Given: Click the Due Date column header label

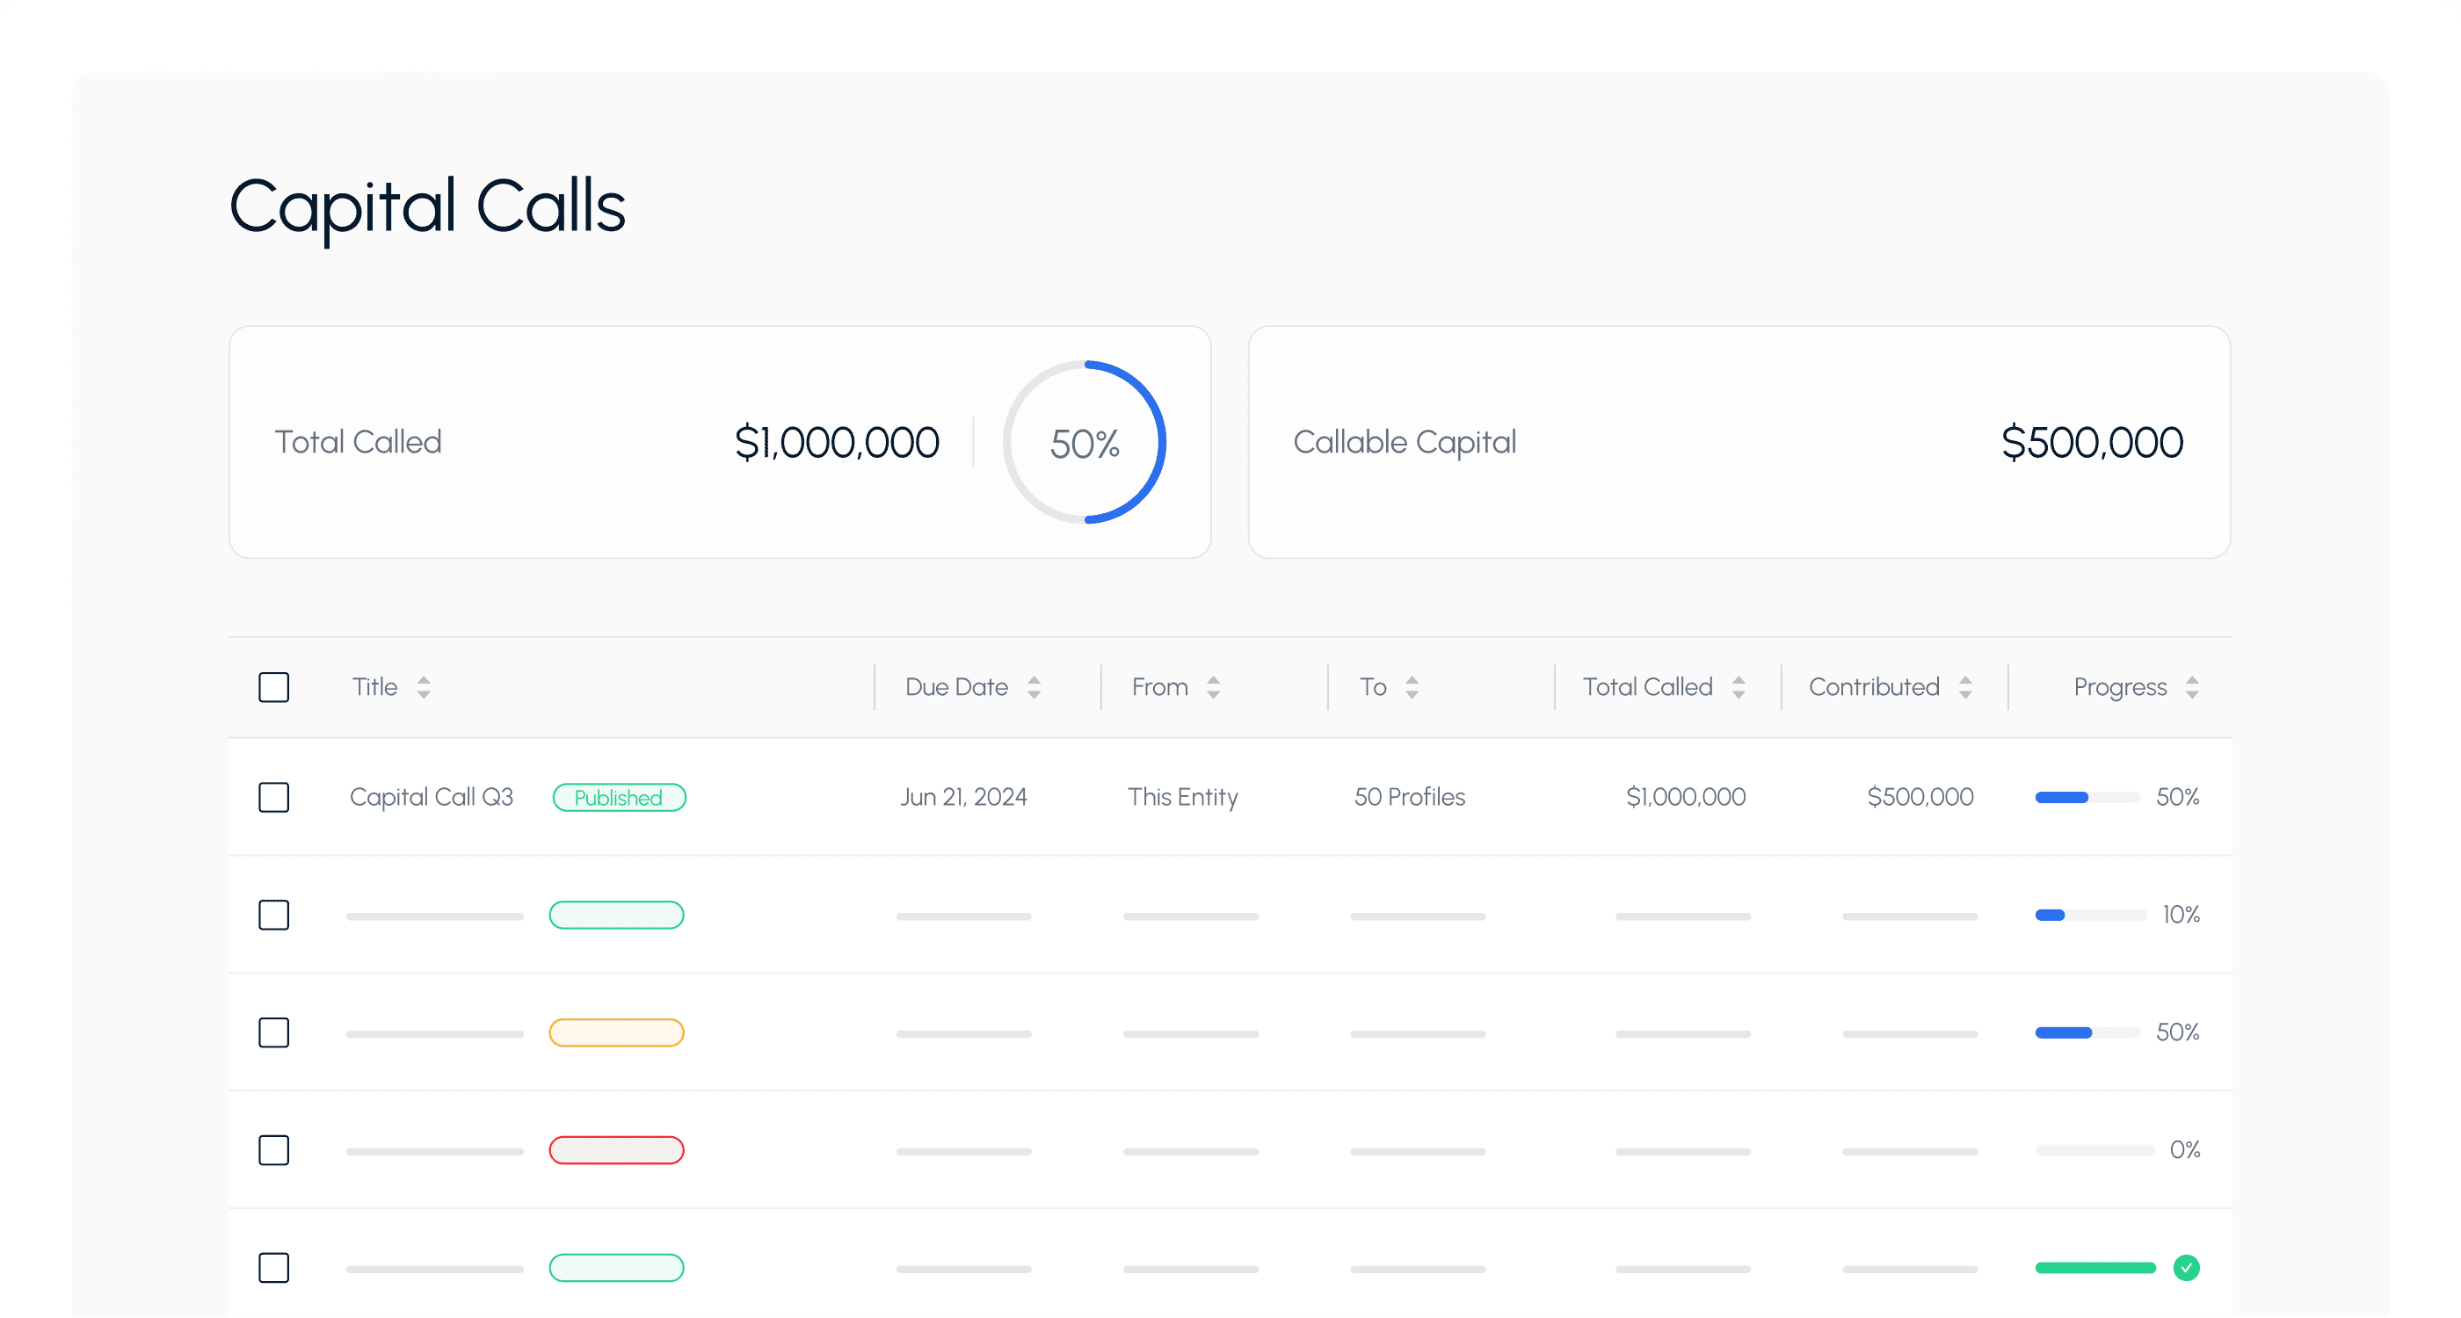Looking at the screenshot, I should coord(956,688).
